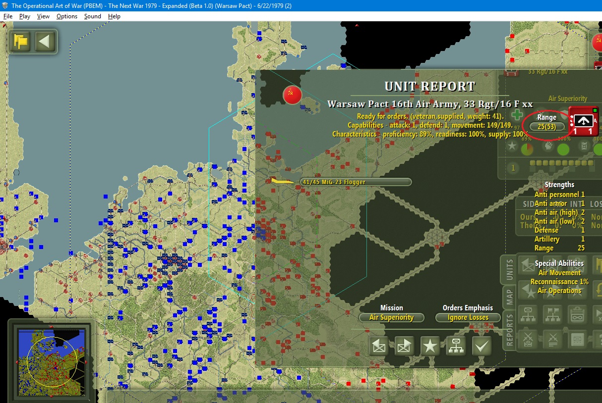
Task: Open the formation hierarchy icon in Unit Report
Action: pos(456,346)
